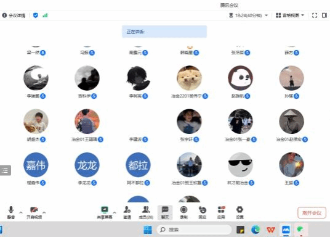Open the meeting timer 18:24 dropdown
Screen dimensions: 330x237
pyautogui.click(x=248, y=15)
